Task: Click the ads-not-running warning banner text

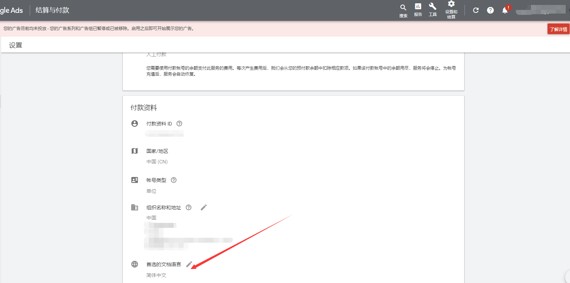Action: coord(99,29)
